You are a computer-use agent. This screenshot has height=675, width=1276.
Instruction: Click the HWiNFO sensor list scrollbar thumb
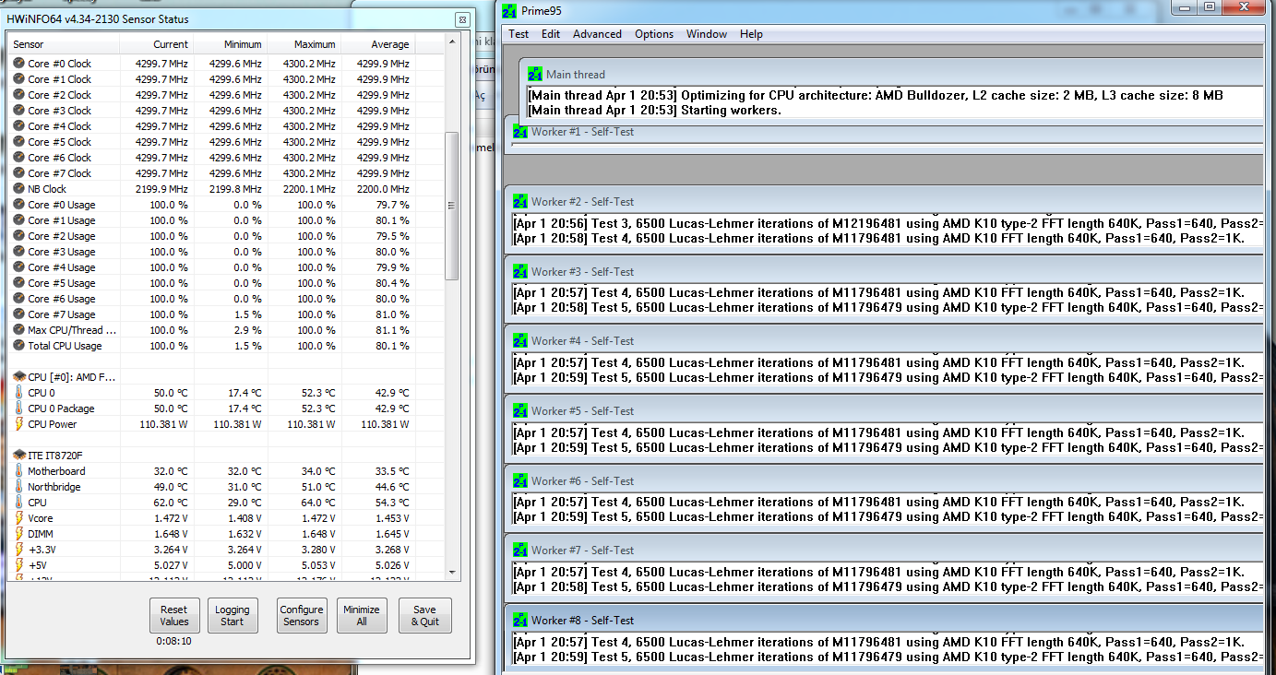pyautogui.click(x=451, y=205)
